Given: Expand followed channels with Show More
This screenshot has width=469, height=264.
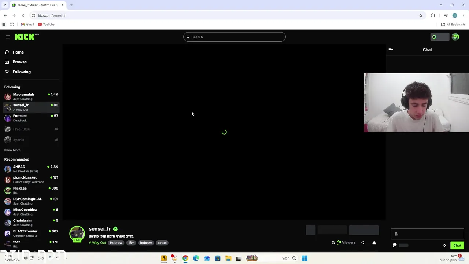Looking at the screenshot, I should click(12, 150).
